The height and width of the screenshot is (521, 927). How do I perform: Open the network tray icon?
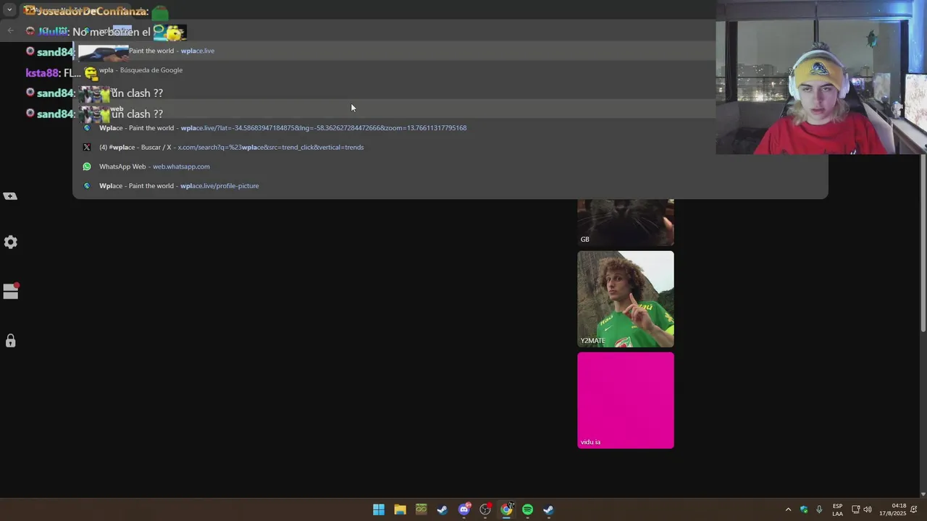click(x=855, y=509)
